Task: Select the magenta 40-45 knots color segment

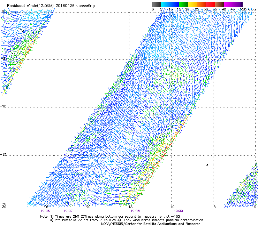Action: (x=229, y=4)
